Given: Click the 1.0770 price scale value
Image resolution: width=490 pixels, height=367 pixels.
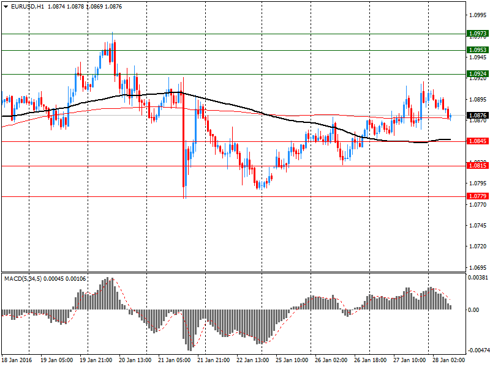Looking at the screenshot, I should [478, 205].
